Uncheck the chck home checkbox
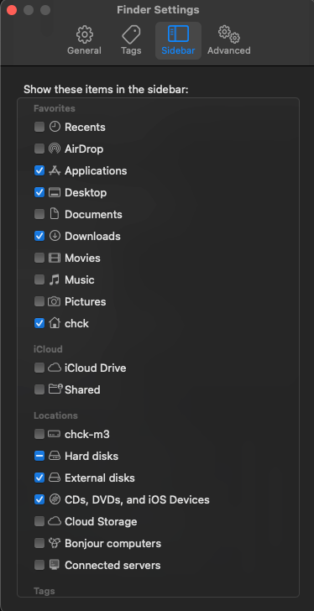This screenshot has height=611, width=314. pos(39,323)
